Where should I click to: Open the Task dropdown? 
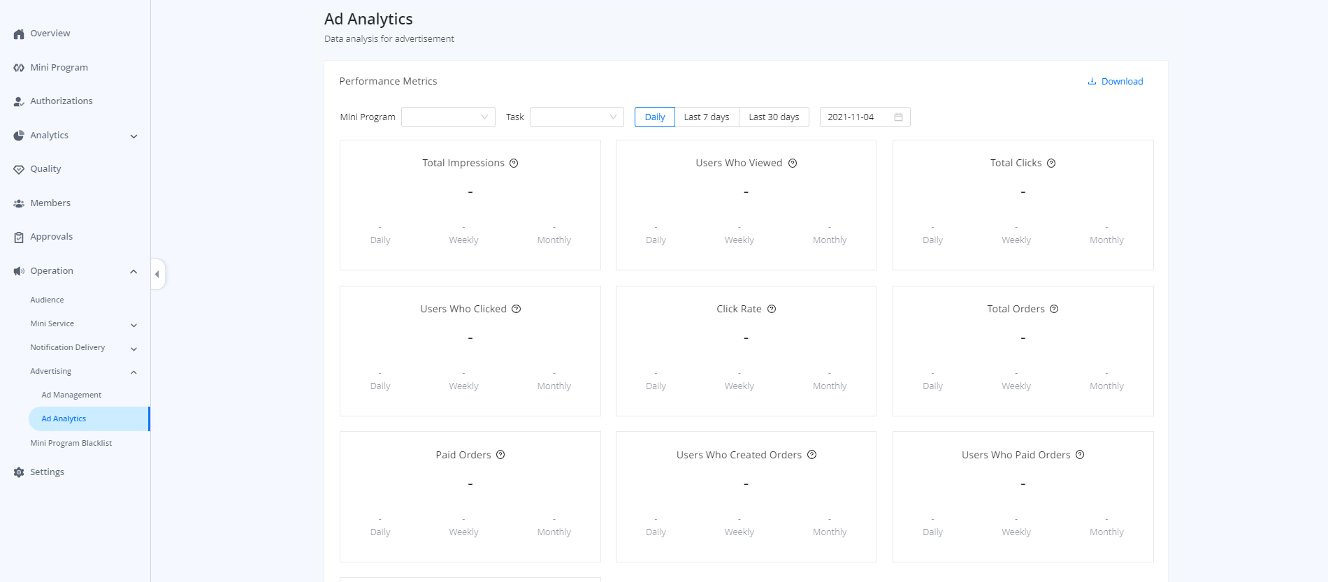(x=577, y=117)
